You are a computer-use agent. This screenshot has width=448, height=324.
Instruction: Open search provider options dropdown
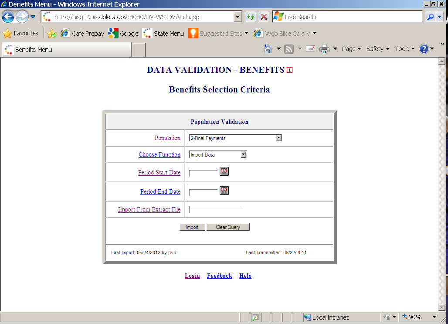tap(440, 17)
